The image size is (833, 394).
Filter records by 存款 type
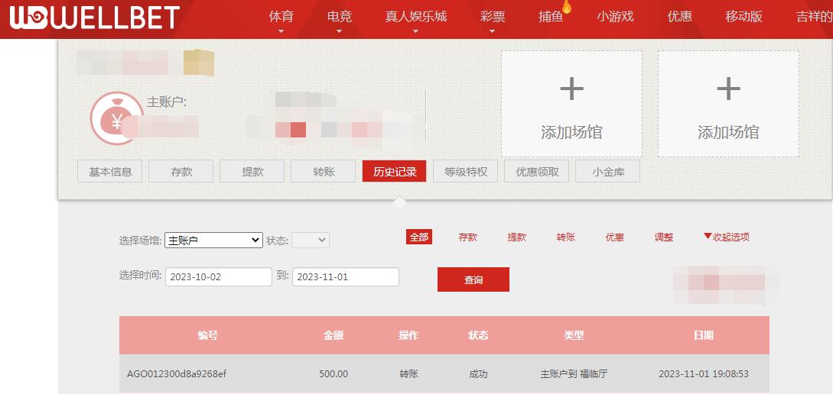pos(468,237)
